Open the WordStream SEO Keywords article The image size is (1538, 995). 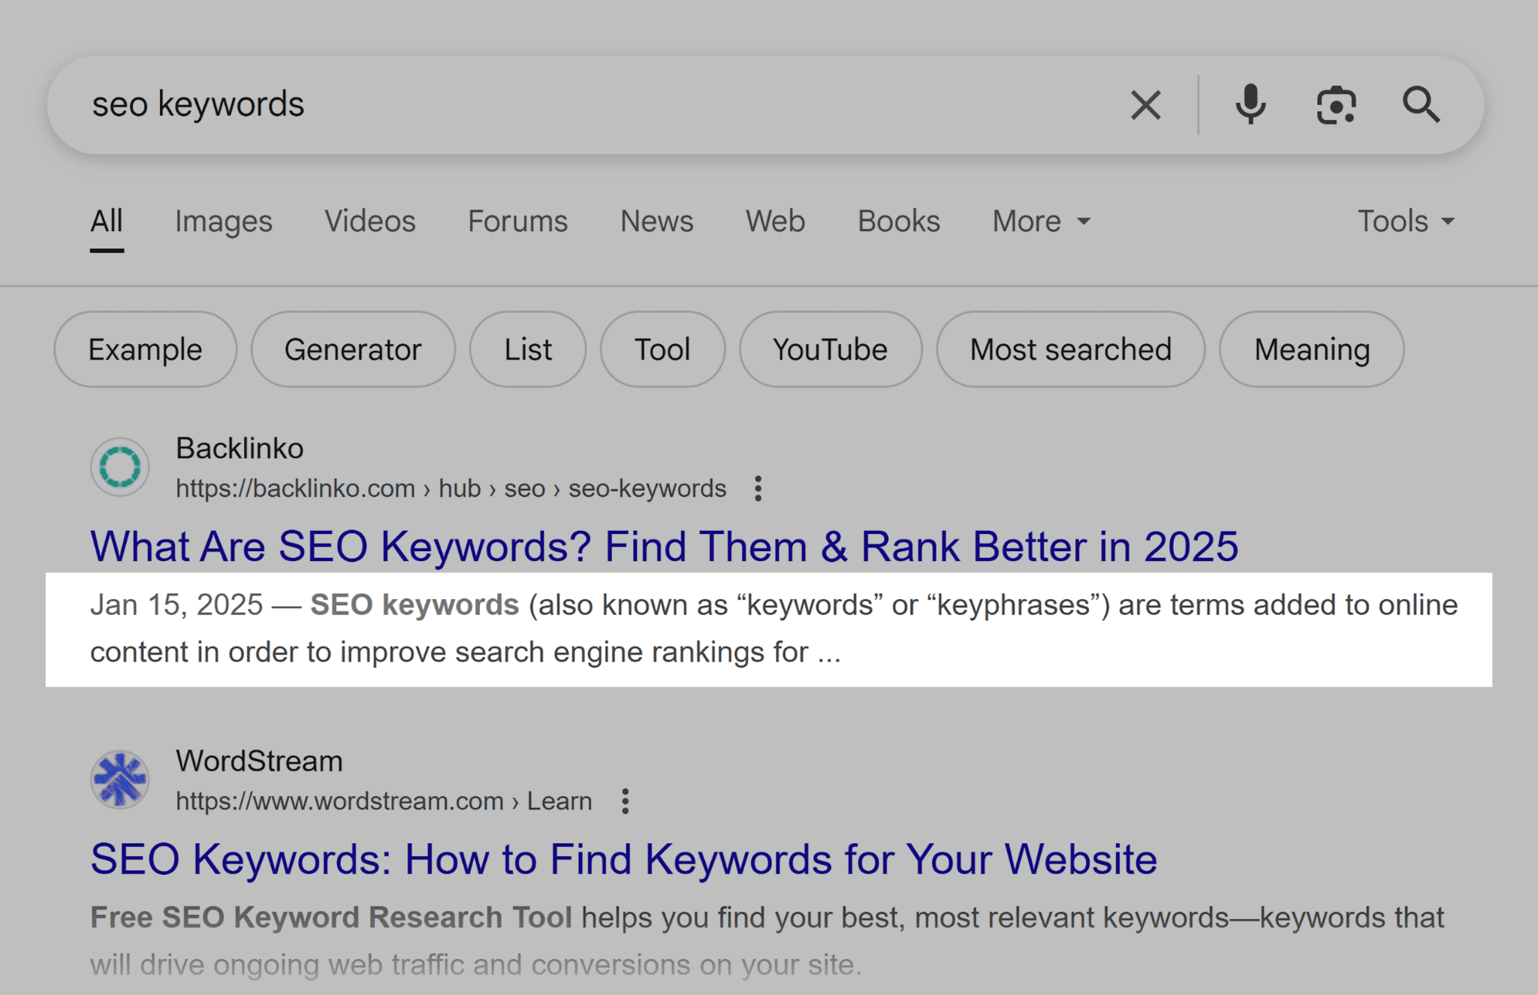point(623,859)
